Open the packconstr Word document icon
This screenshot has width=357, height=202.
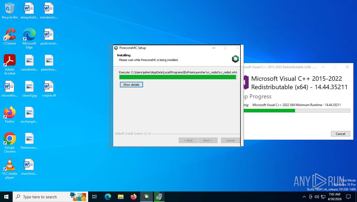pos(49,37)
